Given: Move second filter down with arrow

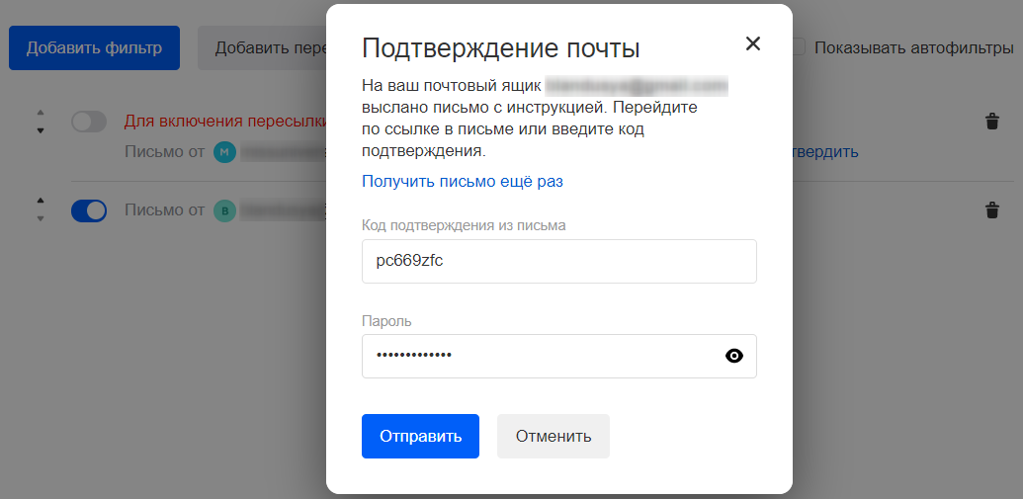Looking at the screenshot, I should [40, 219].
